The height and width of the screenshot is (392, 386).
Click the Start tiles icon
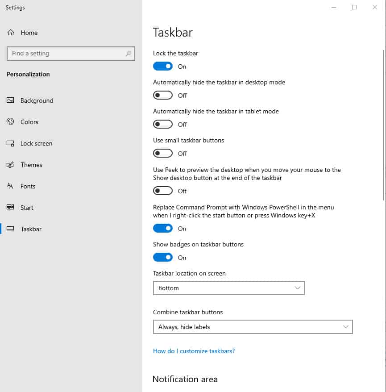10,207
